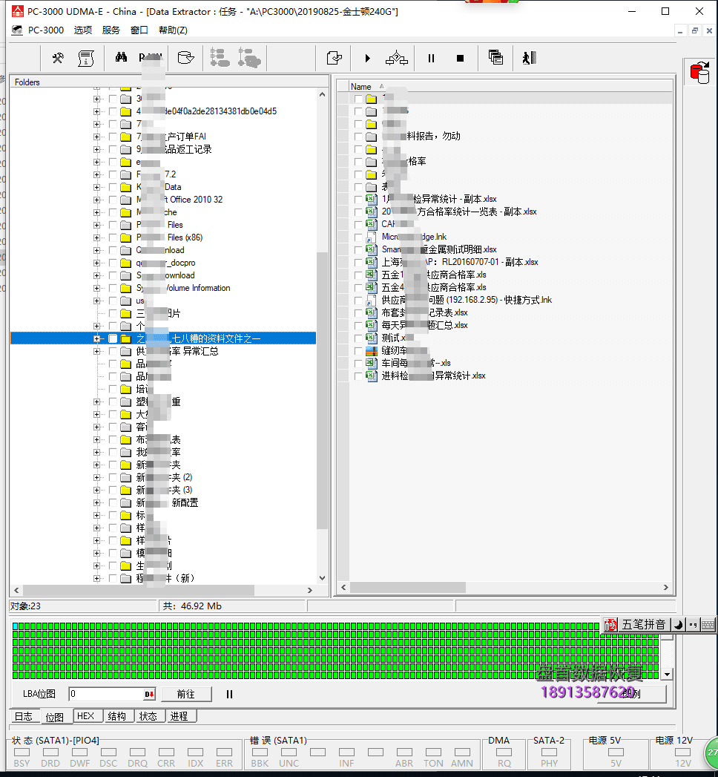Click the Folders tree horizontal scrollbar thumb
Screen dimensions: 718x777
point(139,590)
